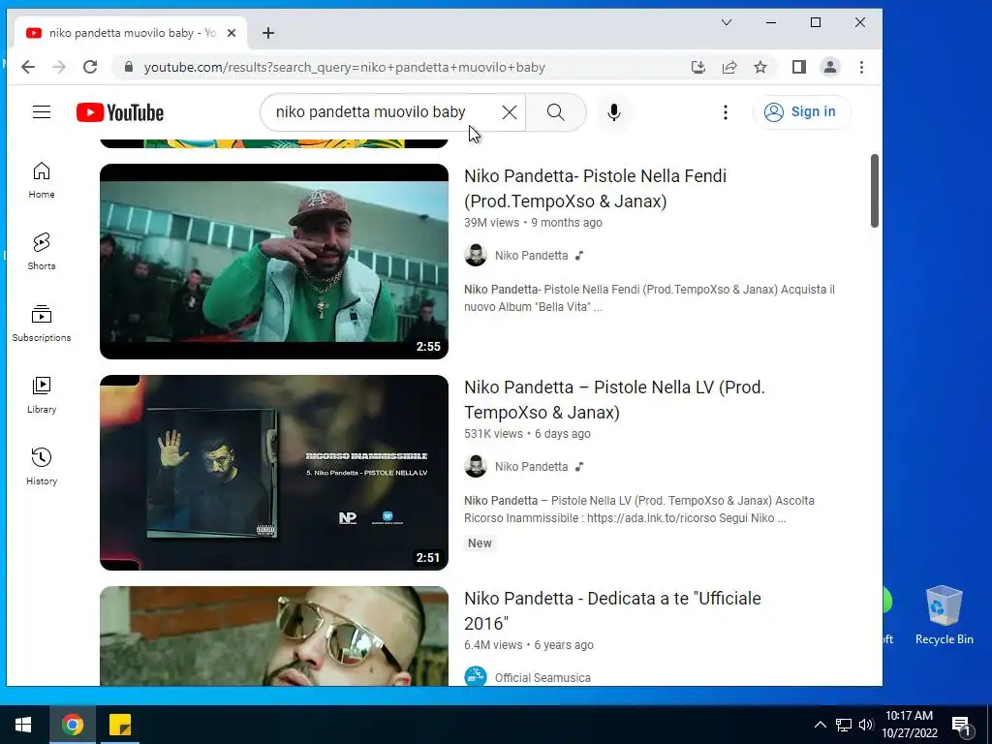Click channel avatar of Fendi video
992x744 pixels.
pos(476,256)
